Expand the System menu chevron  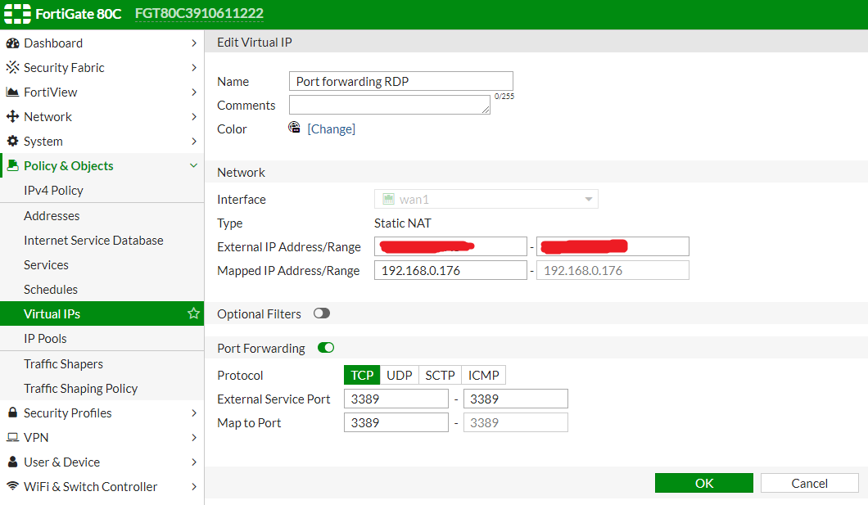(x=194, y=141)
